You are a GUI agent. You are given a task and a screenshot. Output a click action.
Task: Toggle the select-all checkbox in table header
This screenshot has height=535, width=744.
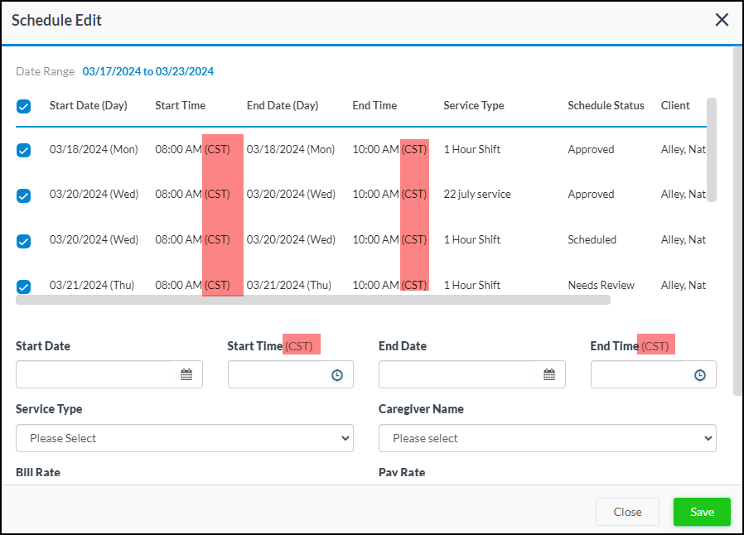click(24, 106)
